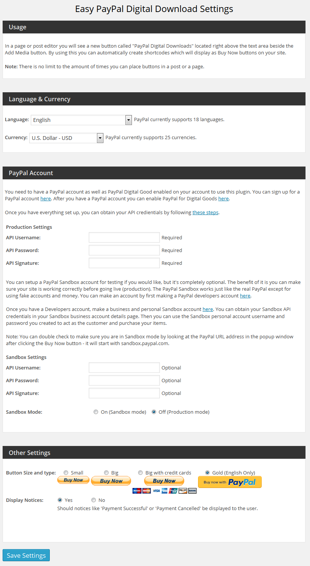
Task: Click the gold 'Buy now with PayPal' image
Action: tap(230, 482)
